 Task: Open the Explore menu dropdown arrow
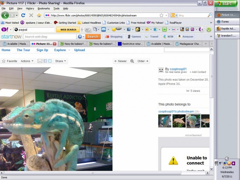pyautogui.click(x=69, y=50)
